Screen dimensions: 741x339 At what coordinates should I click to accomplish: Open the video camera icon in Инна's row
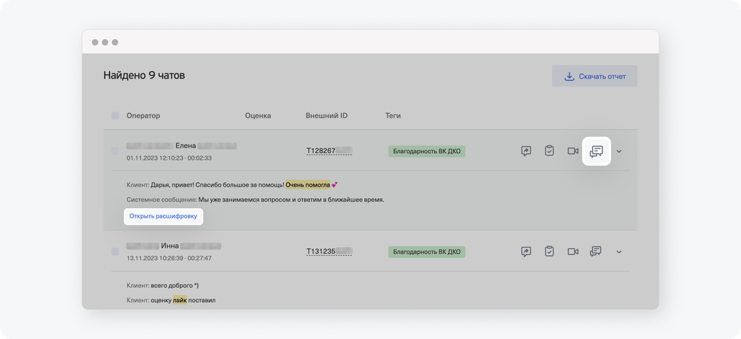coord(573,252)
